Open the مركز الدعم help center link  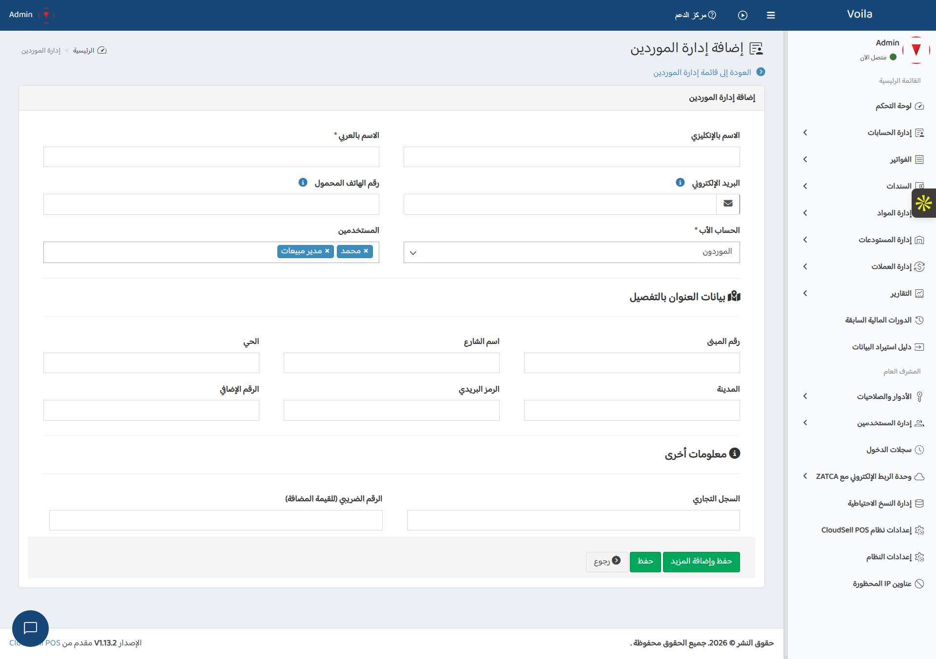coord(696,15)
